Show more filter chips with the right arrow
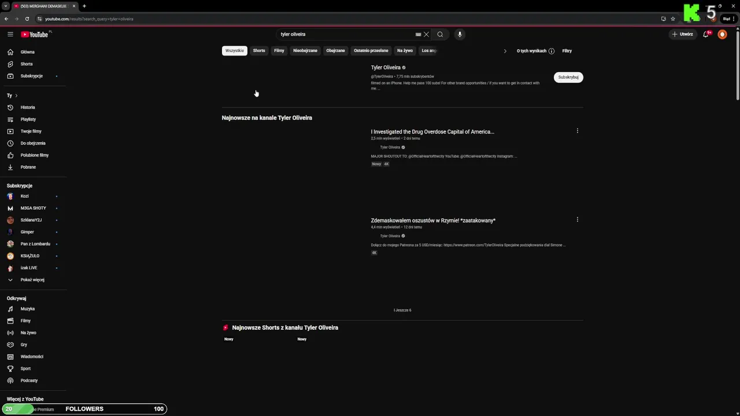740x416 pixels. (505, 51)
